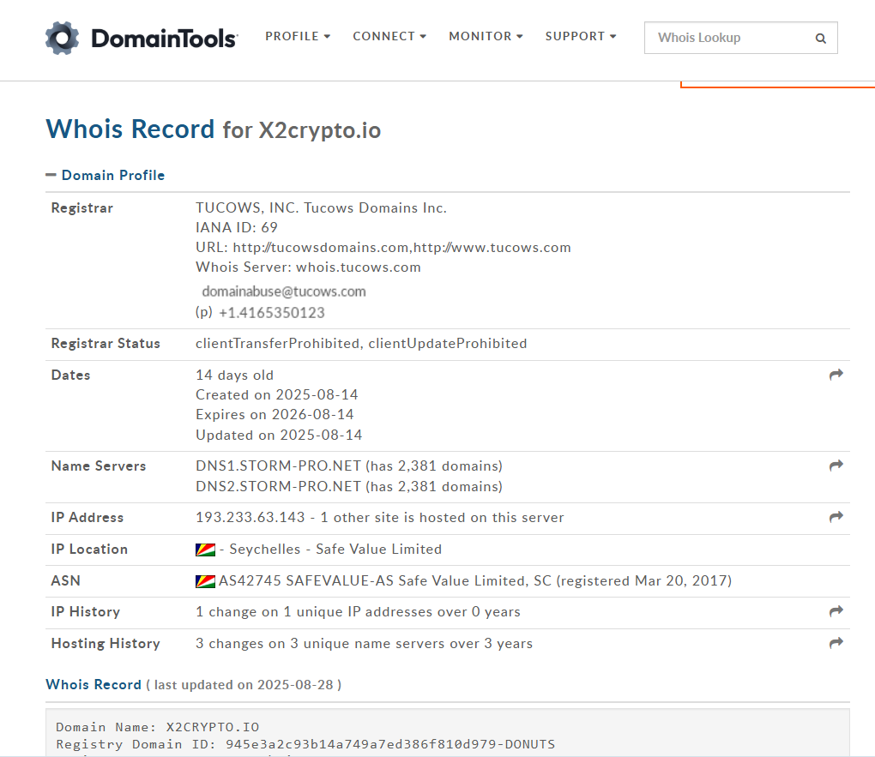This screenshot has width=875, height=757.
Task: Click the IP History row label
Action: coord(86,612)
